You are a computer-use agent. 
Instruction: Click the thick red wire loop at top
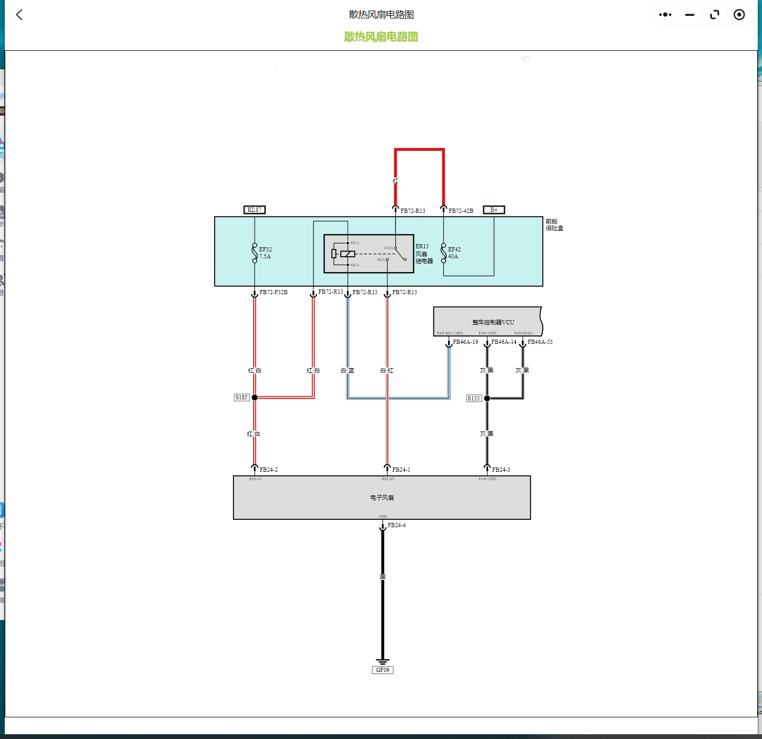(419, 150)
